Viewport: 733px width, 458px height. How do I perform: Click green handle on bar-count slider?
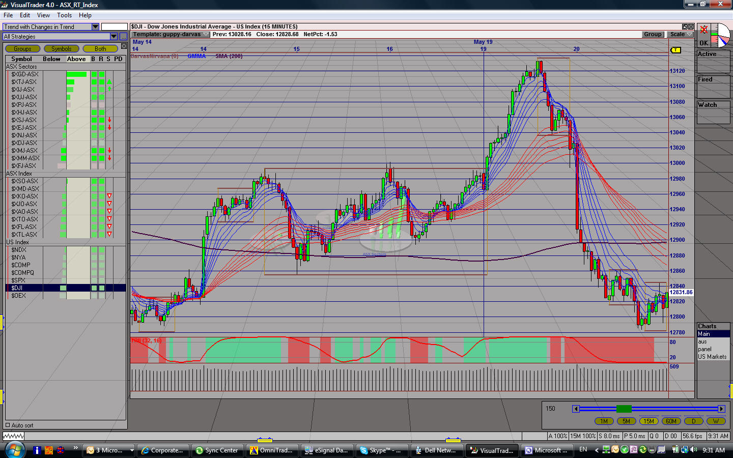624,409
